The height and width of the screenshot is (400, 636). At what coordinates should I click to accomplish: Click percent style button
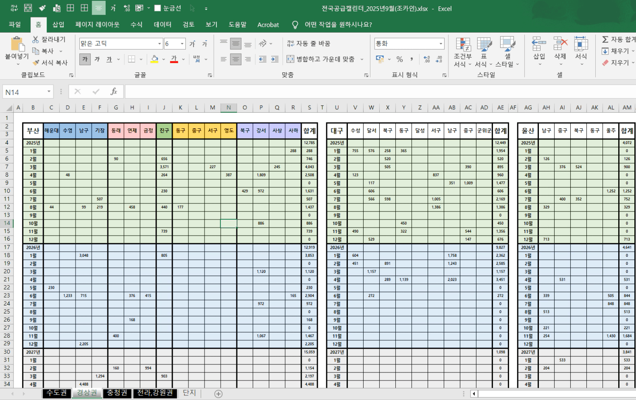tap(400, 59)
